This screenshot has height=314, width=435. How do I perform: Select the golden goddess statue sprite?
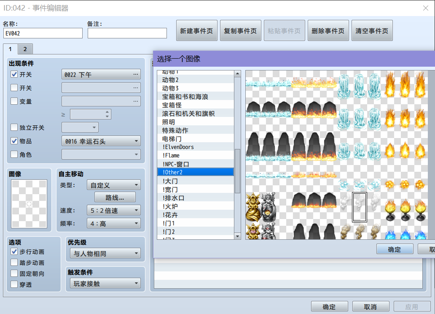click(253, 207)
